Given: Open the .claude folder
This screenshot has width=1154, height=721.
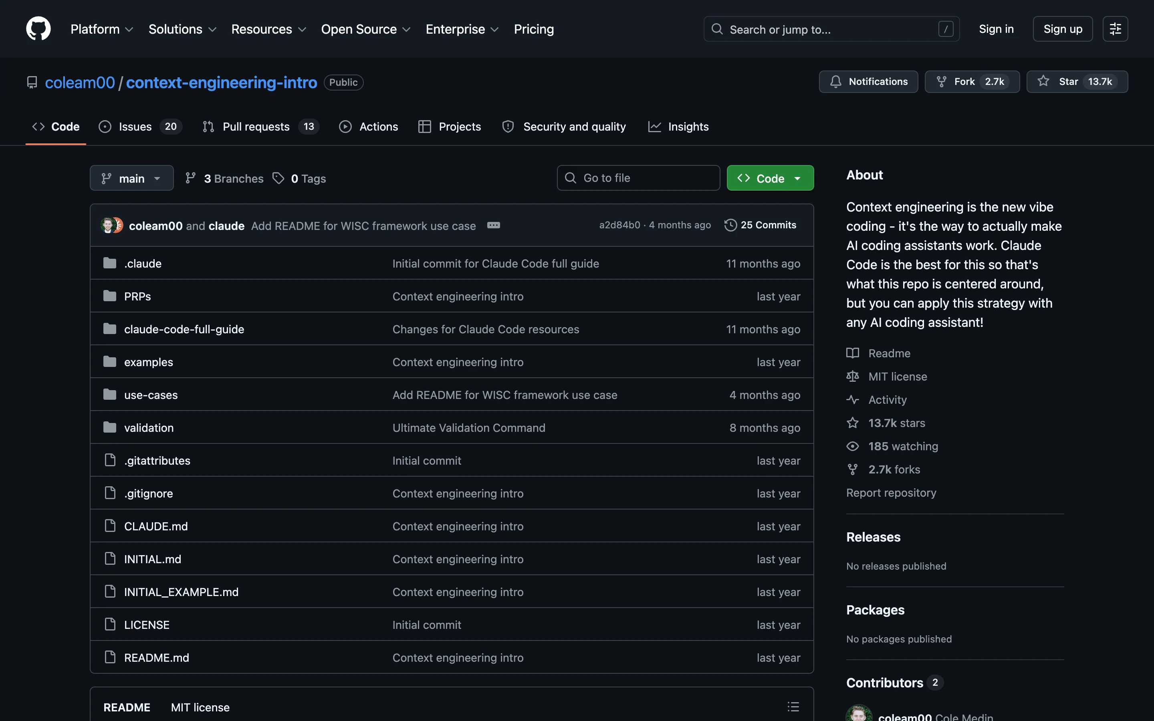Looking at the screenshot, I should (x=143, y=263).
